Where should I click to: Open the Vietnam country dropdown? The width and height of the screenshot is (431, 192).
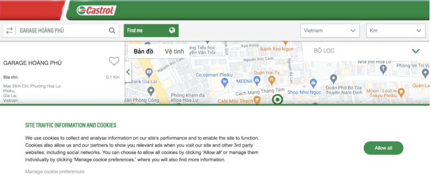pyautogui.click(x=330, y=30)
